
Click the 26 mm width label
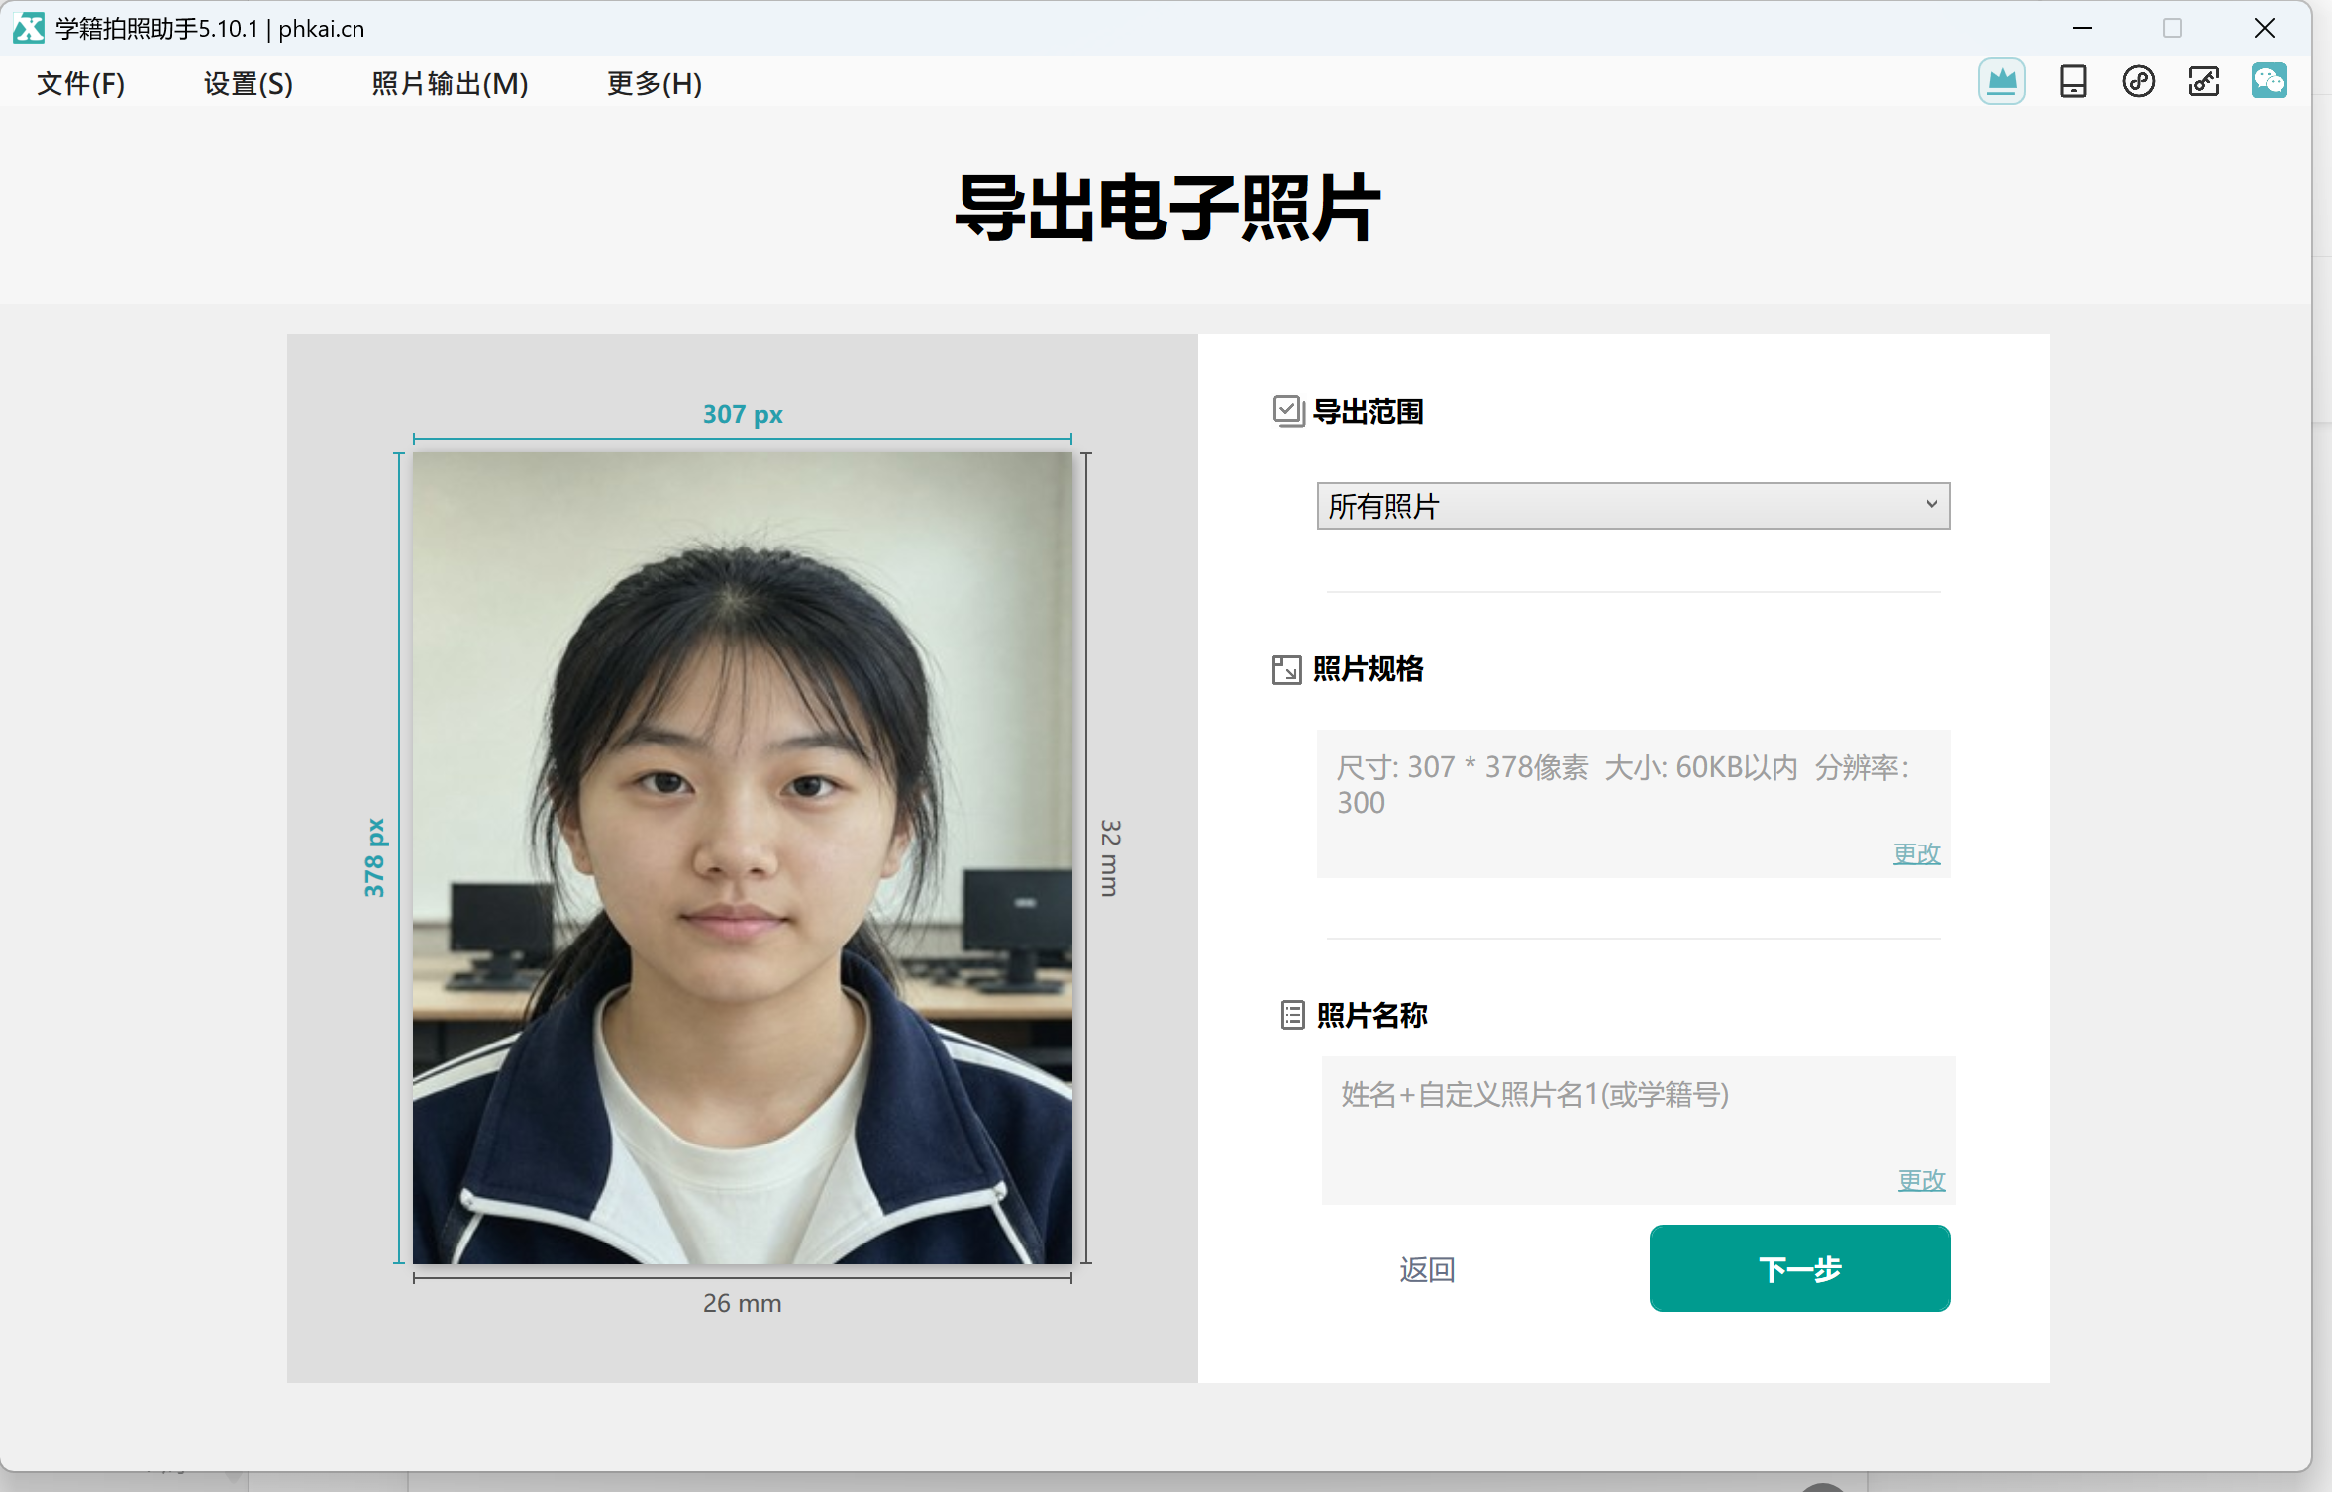[x=742, y=1303]
